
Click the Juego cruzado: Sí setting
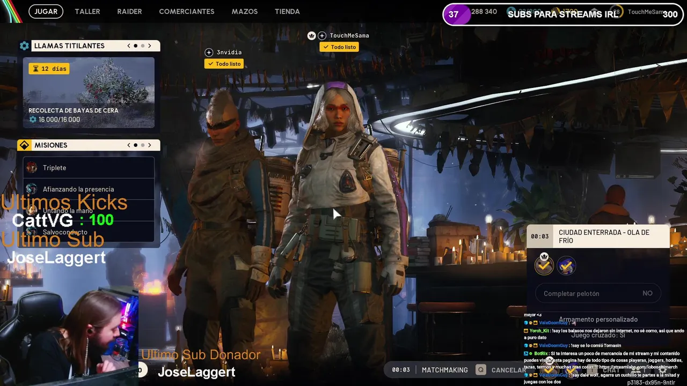[x=598, y=335]
